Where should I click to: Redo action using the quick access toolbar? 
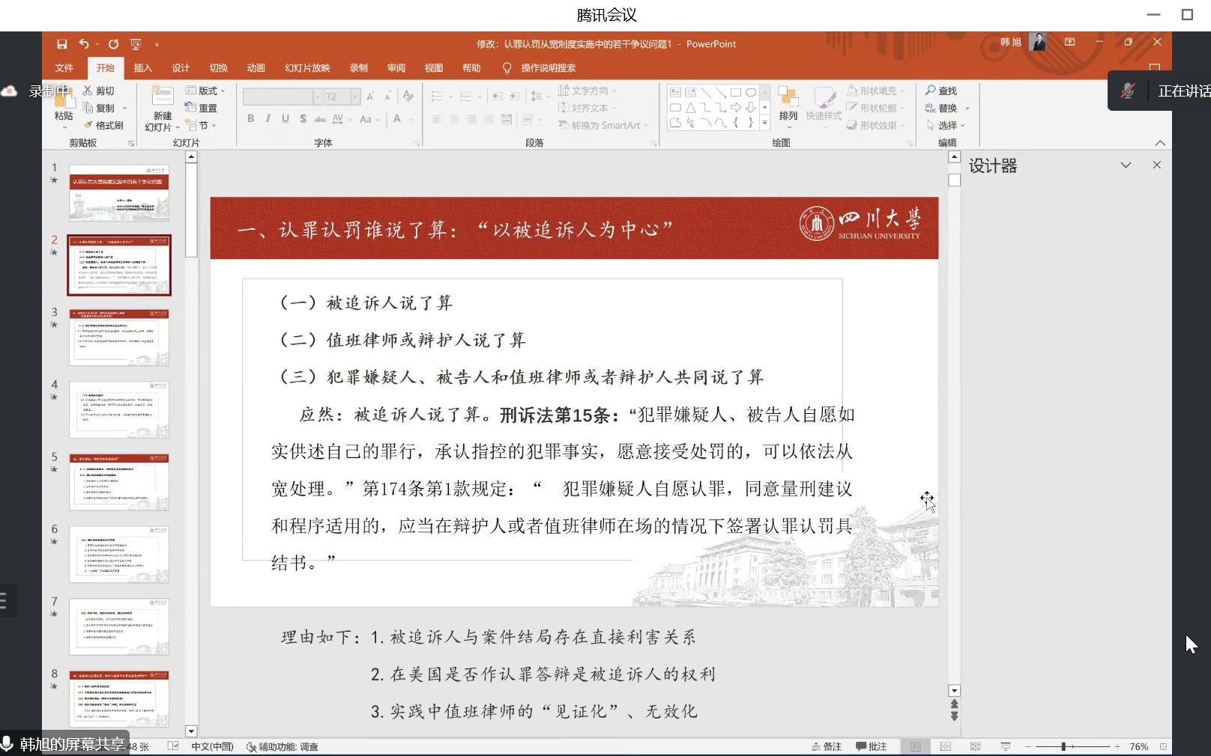pyautogui.click(x=113, y=44)
